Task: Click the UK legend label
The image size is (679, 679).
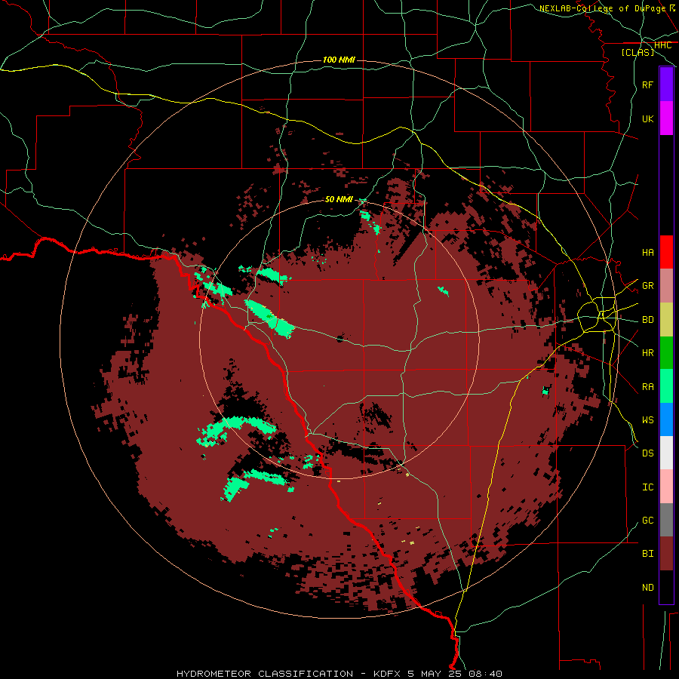Action: click(x=647, y=118)
